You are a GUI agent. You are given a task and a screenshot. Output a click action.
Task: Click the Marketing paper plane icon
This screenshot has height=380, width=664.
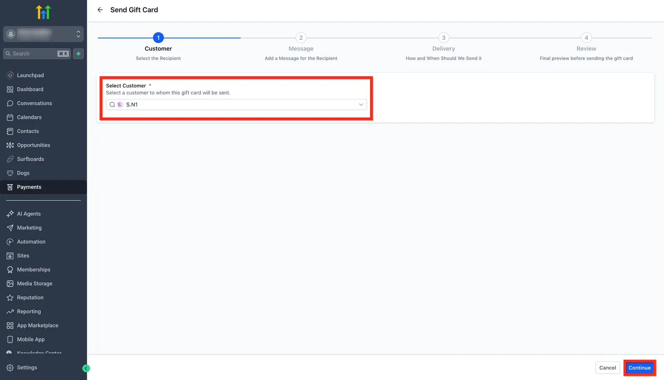(x=10, y=228)
